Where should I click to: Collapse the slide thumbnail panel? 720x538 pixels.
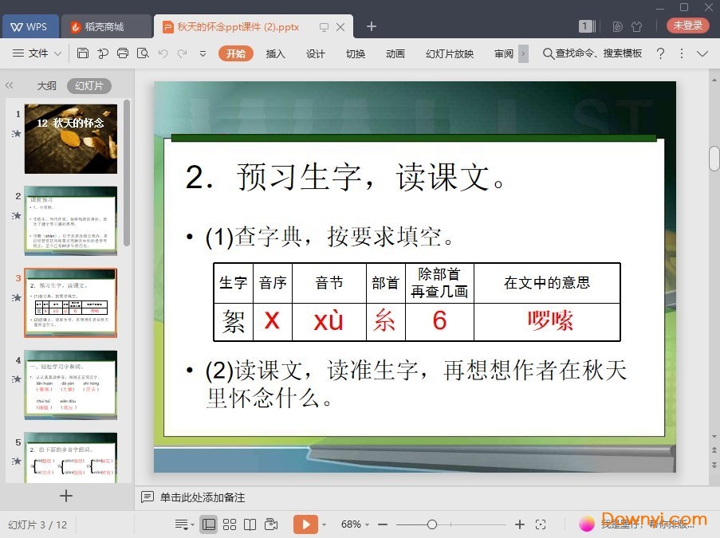(x=10, y=85)
